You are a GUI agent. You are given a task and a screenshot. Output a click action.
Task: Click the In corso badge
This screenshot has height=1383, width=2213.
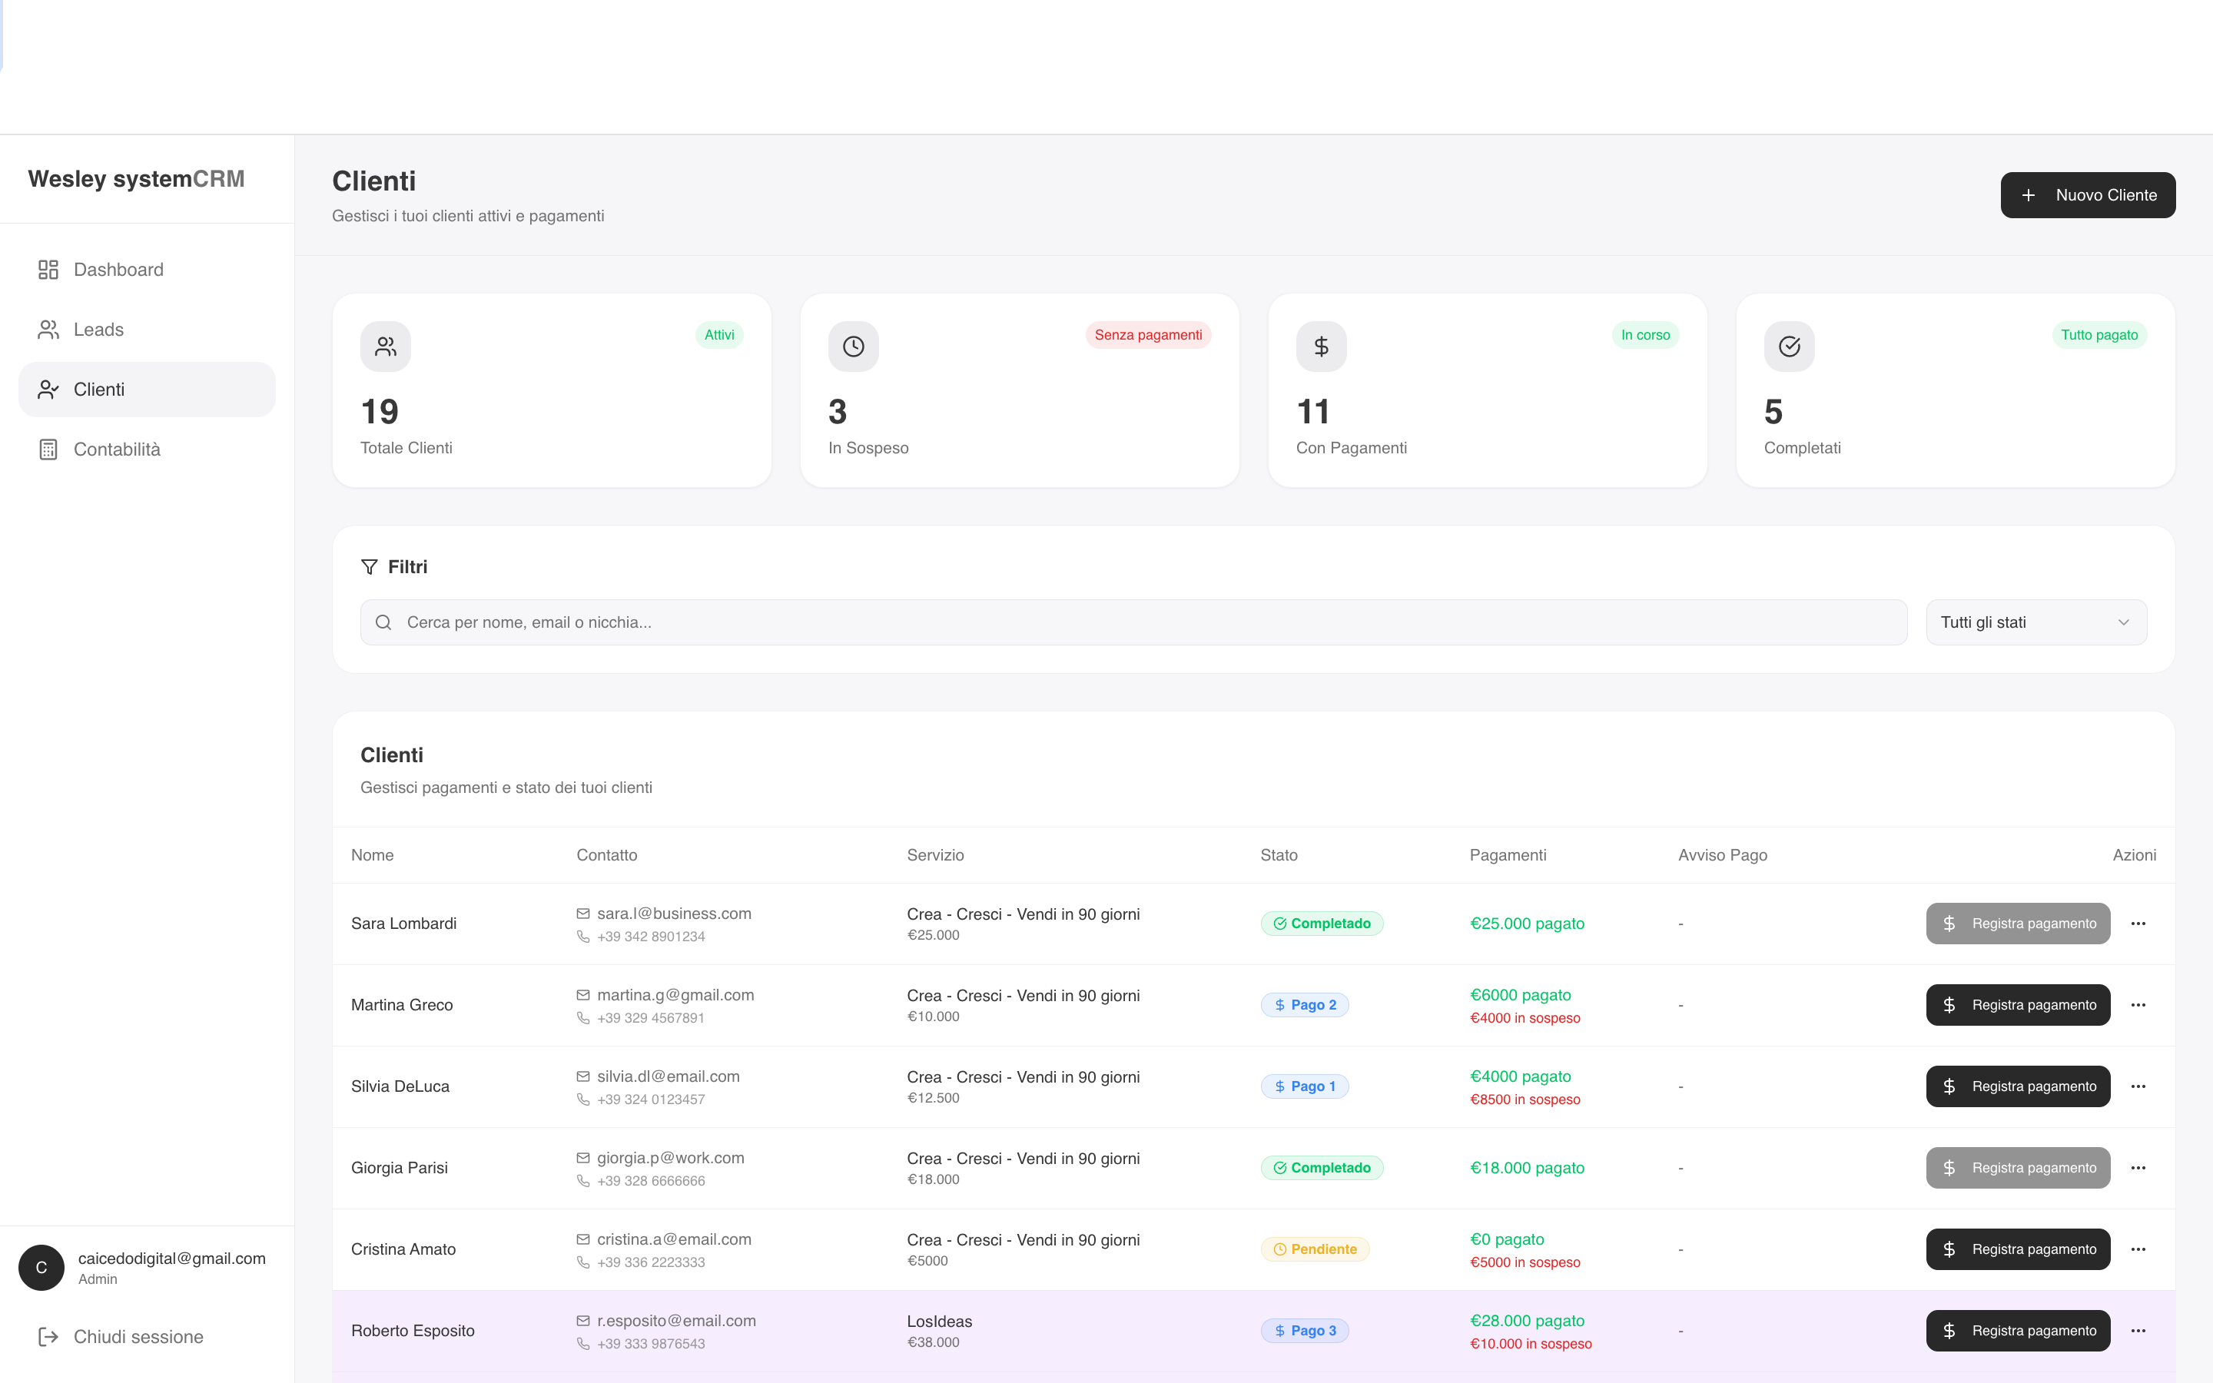tap(1645, 335)
